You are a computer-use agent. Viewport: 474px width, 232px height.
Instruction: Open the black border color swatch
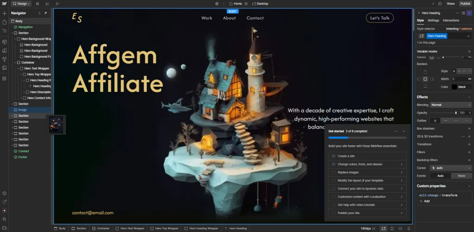tap(454, 87)
